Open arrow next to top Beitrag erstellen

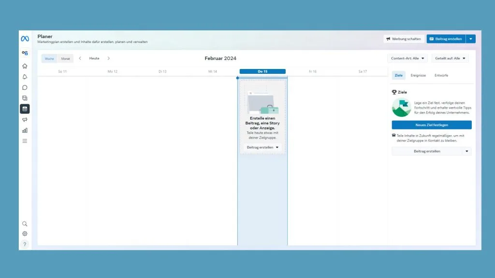tap(471, 39)
